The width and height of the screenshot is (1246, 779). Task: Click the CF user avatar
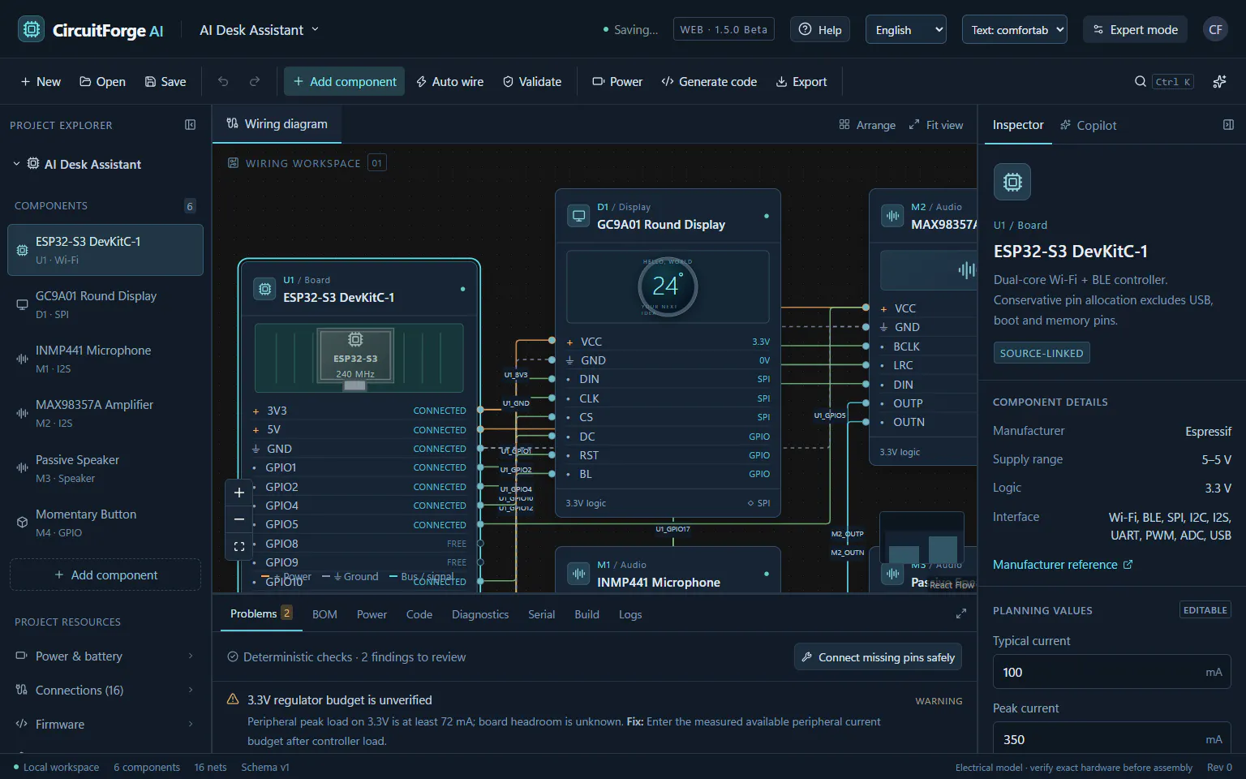1215,30
